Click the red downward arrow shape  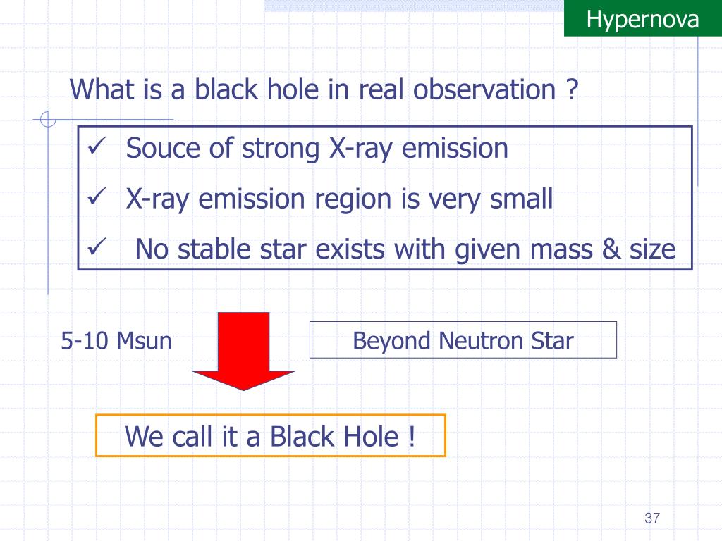click(x=243, y=351)
